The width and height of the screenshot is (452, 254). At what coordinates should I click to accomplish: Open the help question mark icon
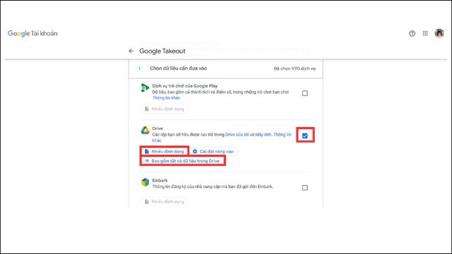(412, 34)
